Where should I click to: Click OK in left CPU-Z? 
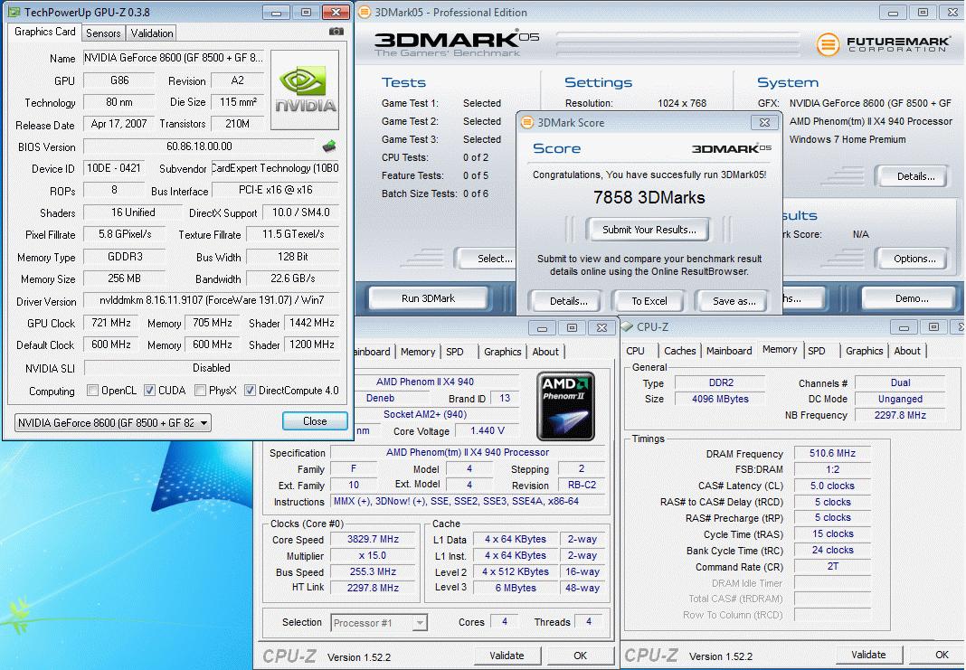580,656
